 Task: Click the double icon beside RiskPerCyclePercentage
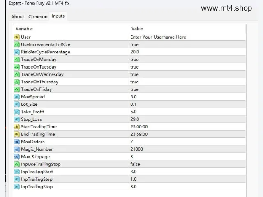click(16, 52)
